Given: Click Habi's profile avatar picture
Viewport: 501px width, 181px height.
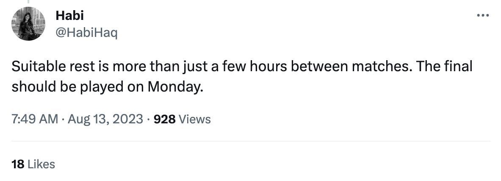Looking at the screenshot, I should click(x=29, y=25).
